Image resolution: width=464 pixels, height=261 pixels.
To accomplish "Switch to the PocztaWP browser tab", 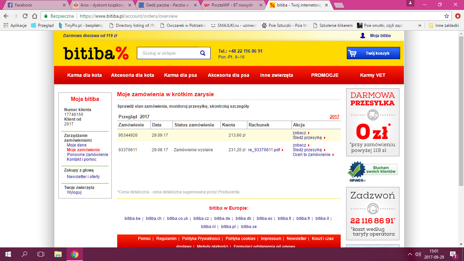I will (233, 5).
